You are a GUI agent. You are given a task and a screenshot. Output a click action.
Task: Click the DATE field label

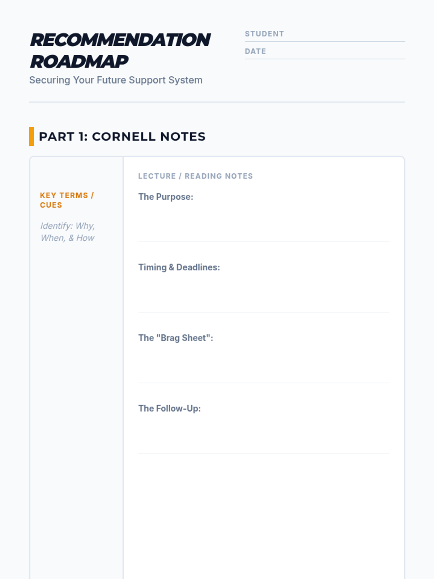coord(255,51)
